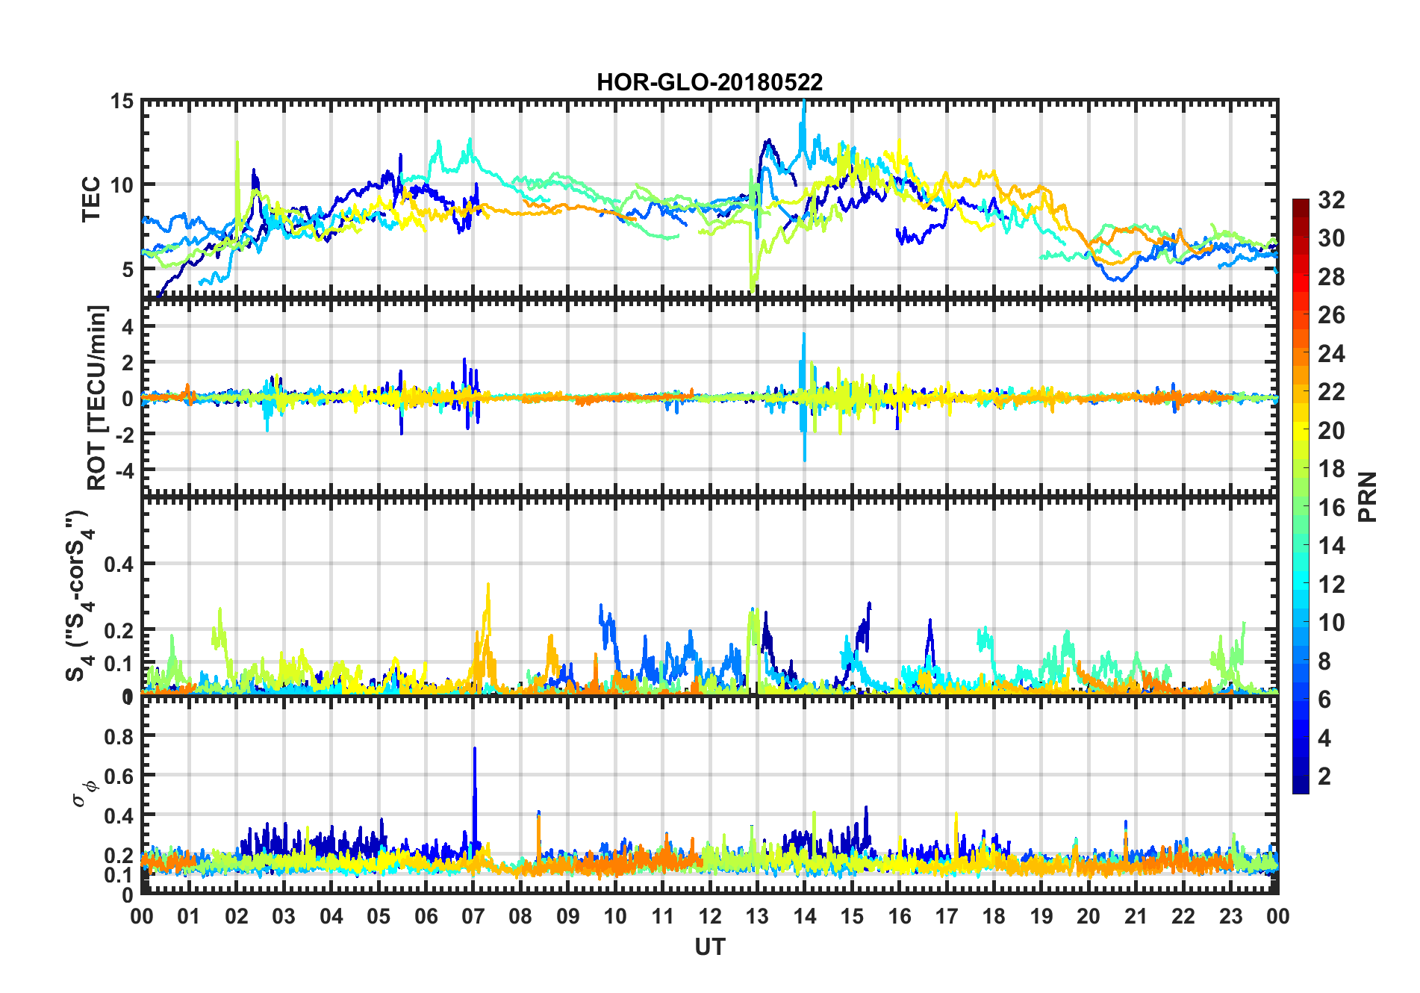Select the 30 colorbar tick label
This screenshot has width=1420, height=993.
1331,238
